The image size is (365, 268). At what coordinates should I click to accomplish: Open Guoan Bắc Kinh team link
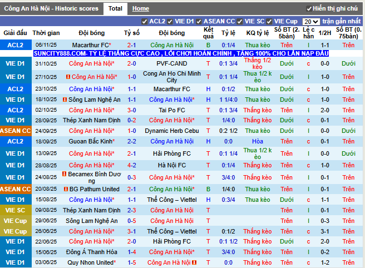(91, 141)
